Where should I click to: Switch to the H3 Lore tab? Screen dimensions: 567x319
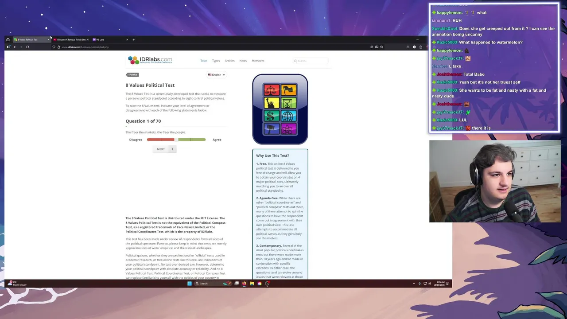point(110,39)
